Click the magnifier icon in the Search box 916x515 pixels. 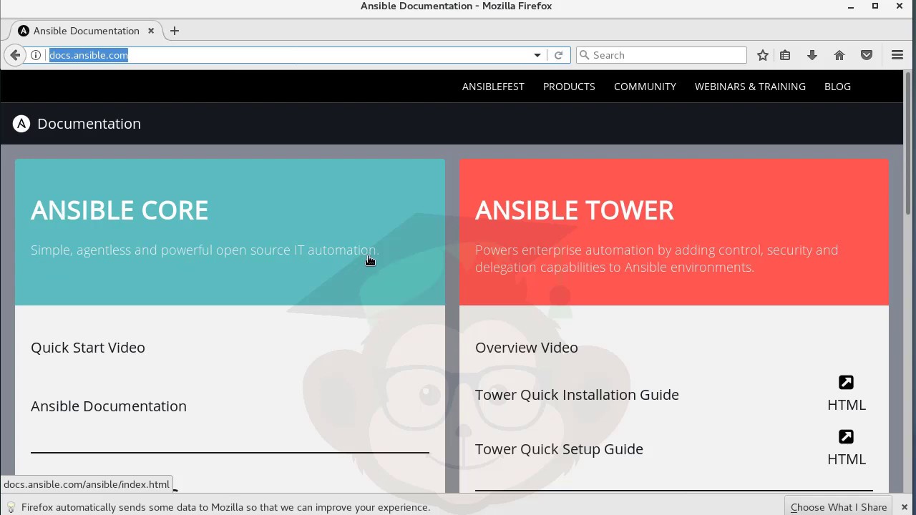584,55
